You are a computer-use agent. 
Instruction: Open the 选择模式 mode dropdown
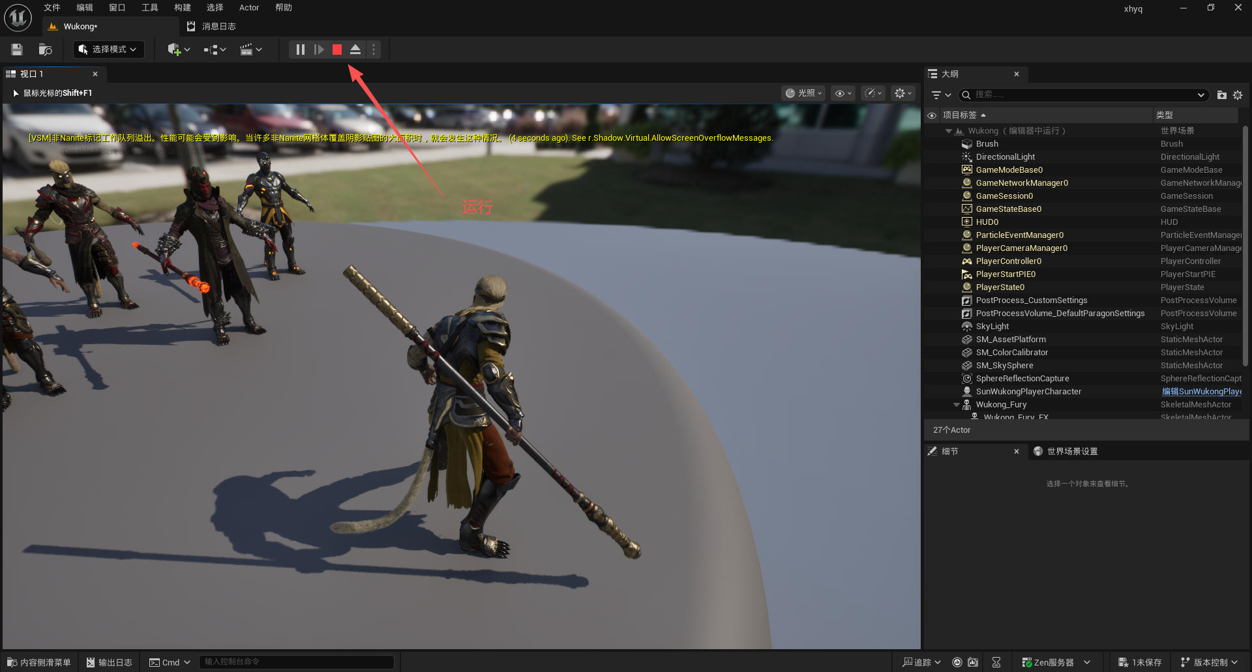click(108, 50)
